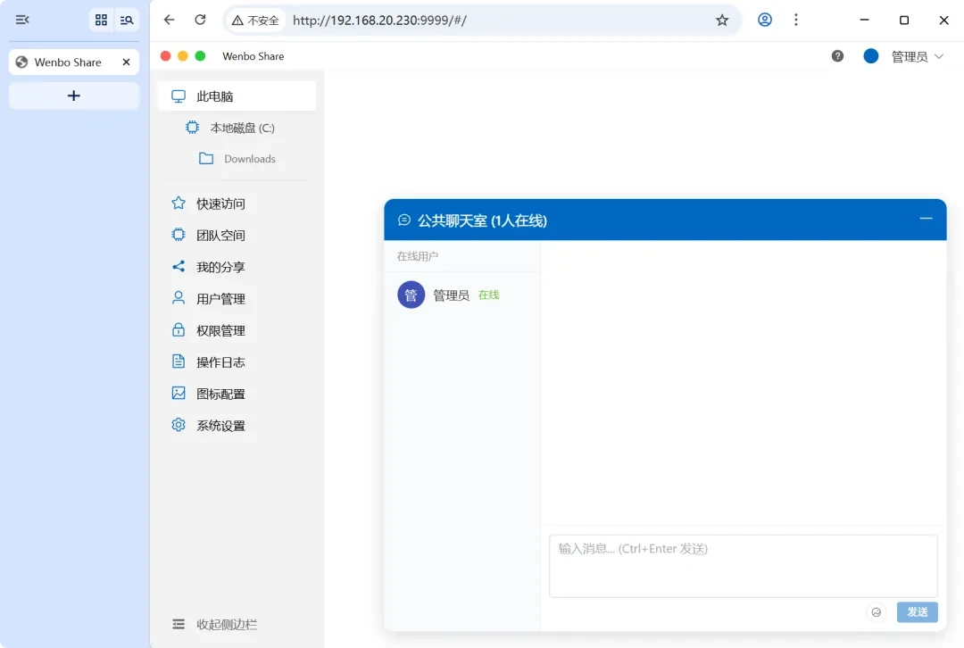Focus the chat message input box

(744, 566)
